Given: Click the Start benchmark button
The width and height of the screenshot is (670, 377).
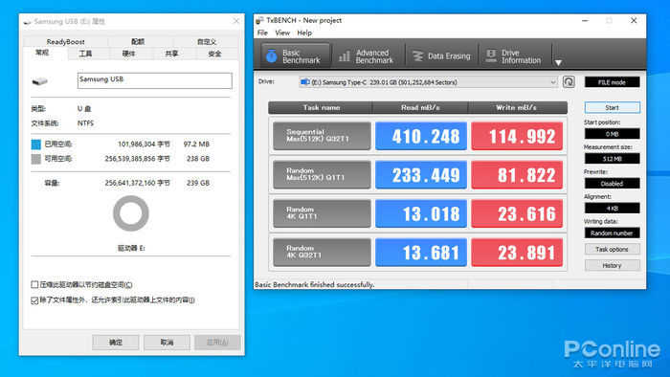Looking at the screenshot, I should point(612,107).
